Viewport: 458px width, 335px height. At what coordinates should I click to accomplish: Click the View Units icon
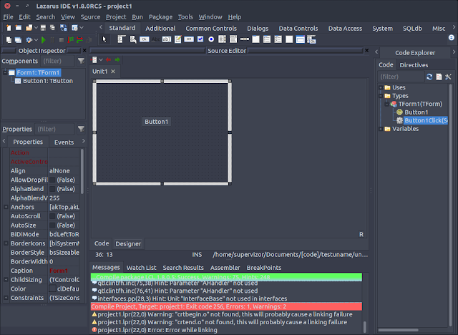click(x=9, y=39)
